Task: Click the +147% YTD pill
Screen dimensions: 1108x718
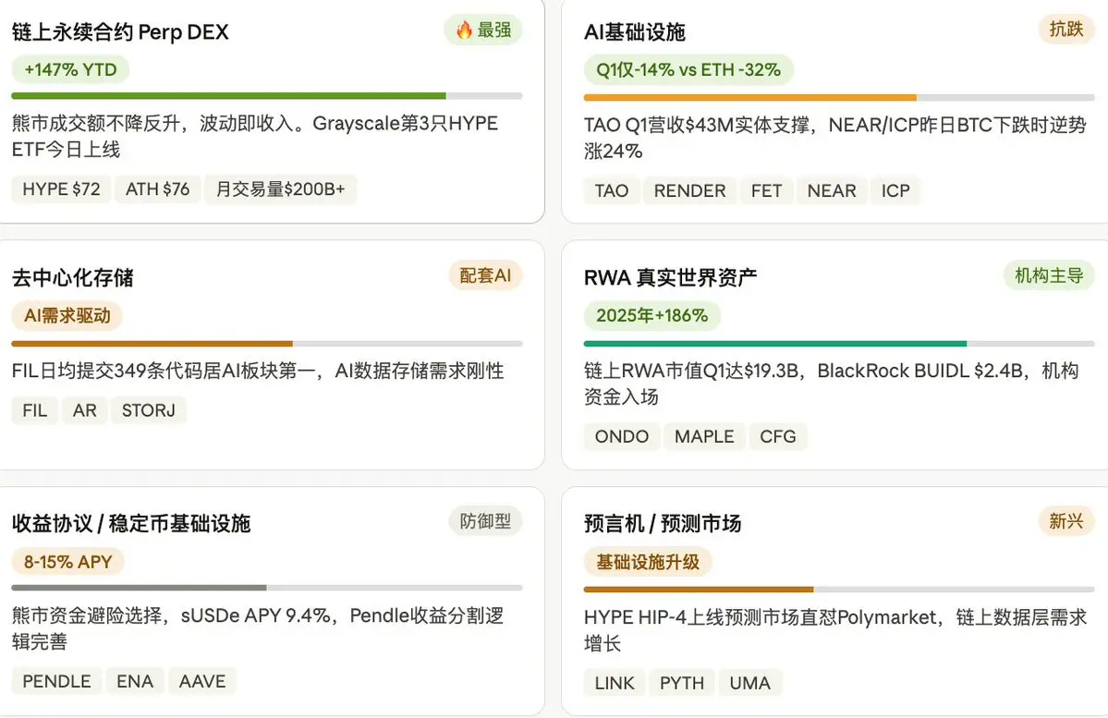Action: 70,69
